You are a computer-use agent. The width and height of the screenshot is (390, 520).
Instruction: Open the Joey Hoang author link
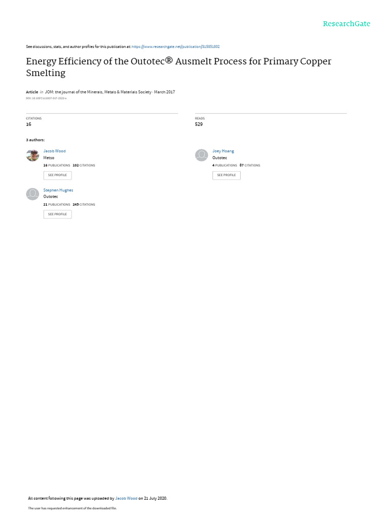[223, 151]
